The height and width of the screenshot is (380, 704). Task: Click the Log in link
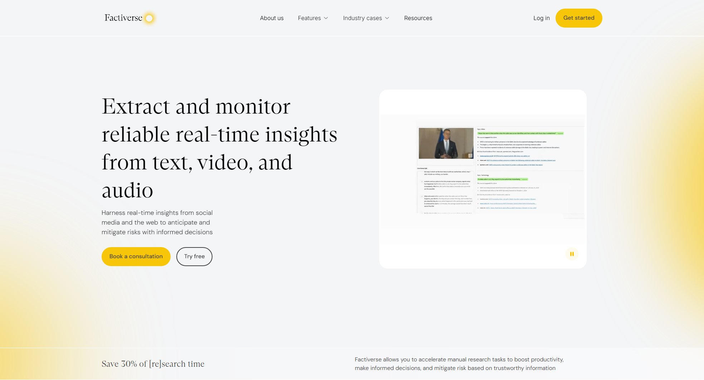pos(541,18)
